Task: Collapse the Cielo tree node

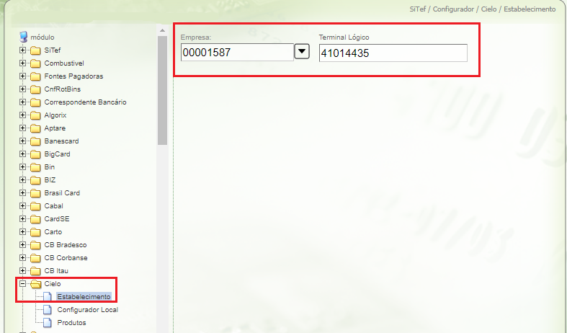Action: coord(23,284)
